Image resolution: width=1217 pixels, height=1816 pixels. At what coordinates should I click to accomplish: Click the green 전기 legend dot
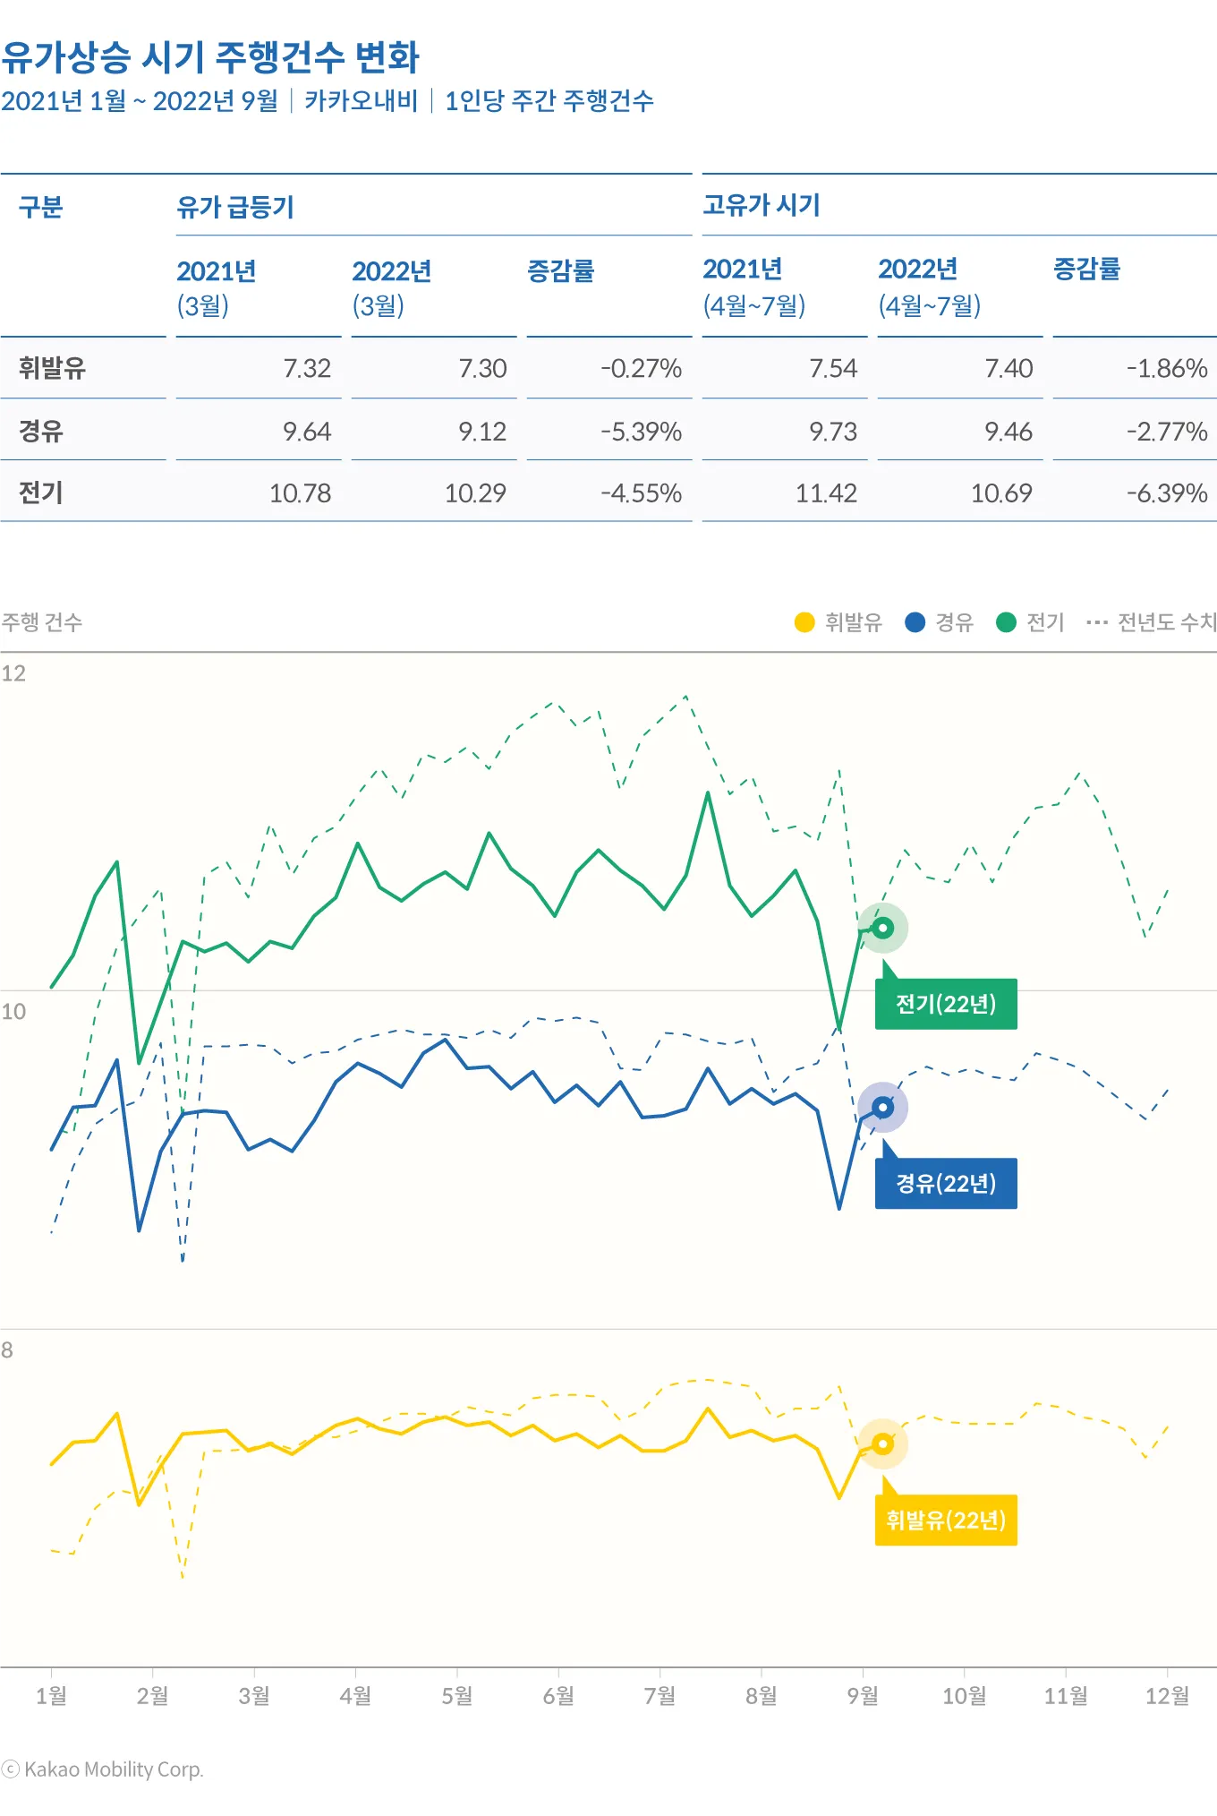pos(1006,622)
